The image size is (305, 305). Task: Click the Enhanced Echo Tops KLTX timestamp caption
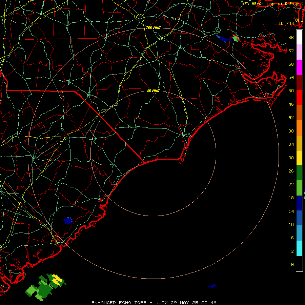(x=154, y=303)
